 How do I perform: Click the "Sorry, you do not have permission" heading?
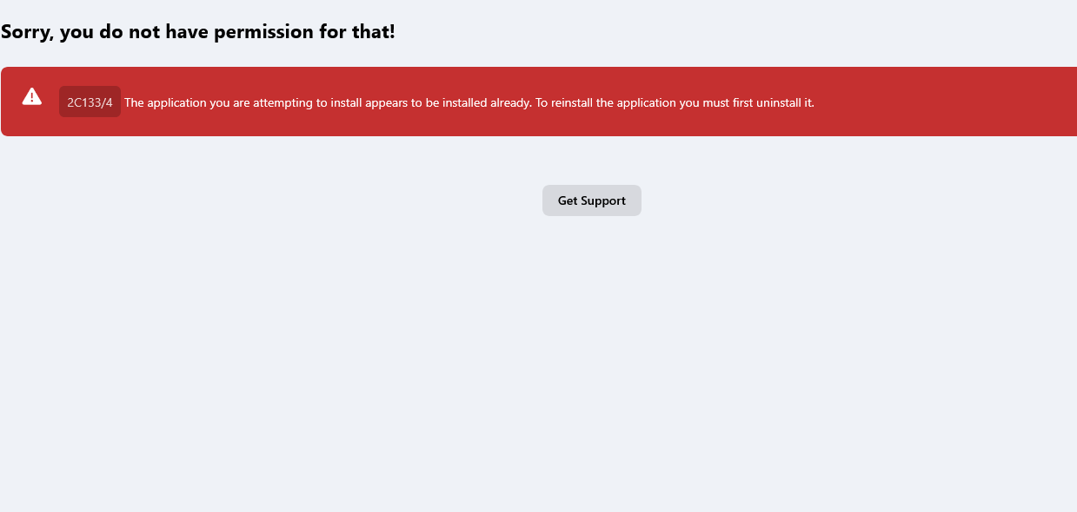pyautogui.click(x=198, y=32)
